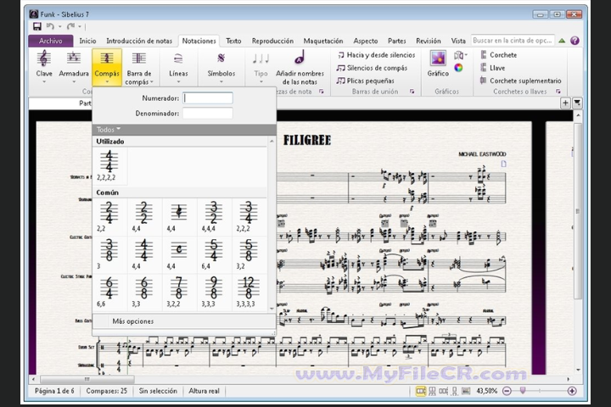This screenshot has height=407, width=611.
Task: Click the zoom slider handle
Action: pyautogui.click(x=523, y=390)
